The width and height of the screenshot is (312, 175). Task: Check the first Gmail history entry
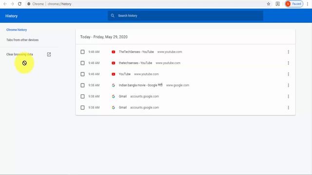[82, 96]
